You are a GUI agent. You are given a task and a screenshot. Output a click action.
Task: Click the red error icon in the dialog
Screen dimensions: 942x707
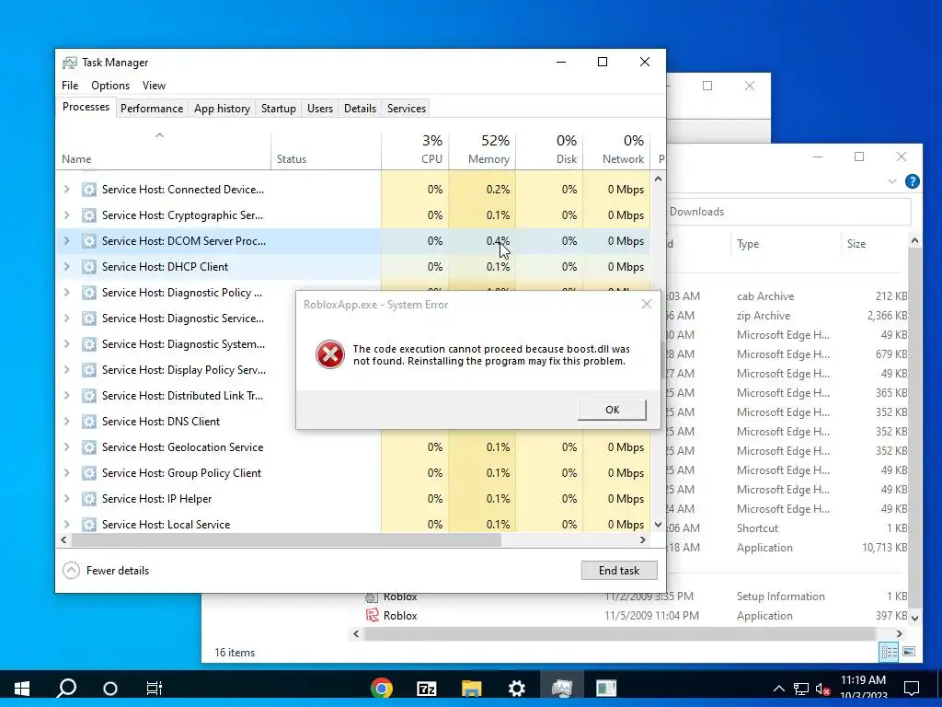tap(330, 354)
